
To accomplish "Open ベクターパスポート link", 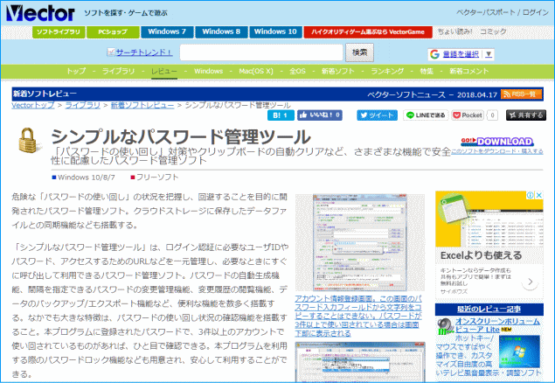I will click(x=486, y=12).
